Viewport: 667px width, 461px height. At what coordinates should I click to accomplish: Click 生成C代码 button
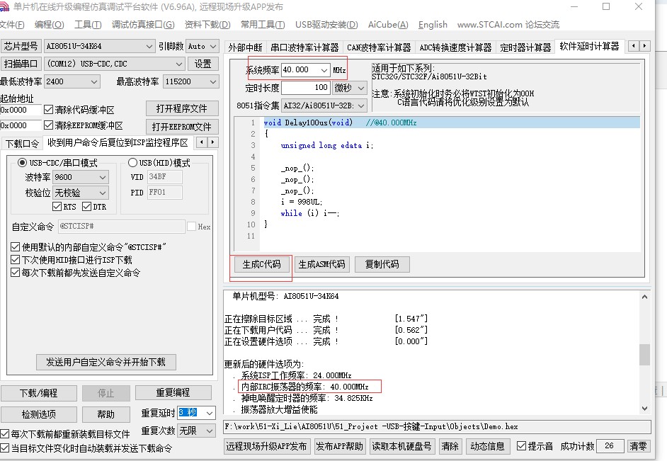(x=261, y=264)
